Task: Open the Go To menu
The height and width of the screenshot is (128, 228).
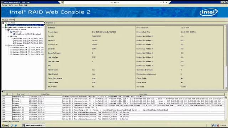Action: (x=11, y=5)
